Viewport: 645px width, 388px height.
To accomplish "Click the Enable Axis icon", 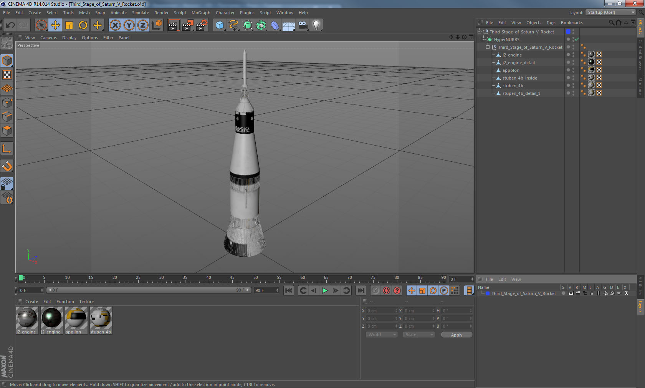I will [x=7, y=148].
